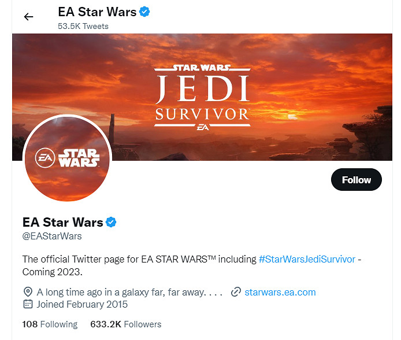The height and width of the screenshot is (340, 401).
Task: Click the EA Star Wars title in the header
Action: tap(97, 11)
